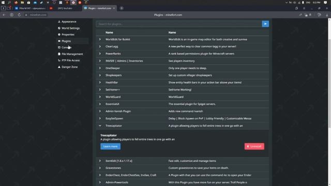The width and height of the screenshot is (331, 186).
Task: Click the Properties gear icon
Action: [59, 35]
